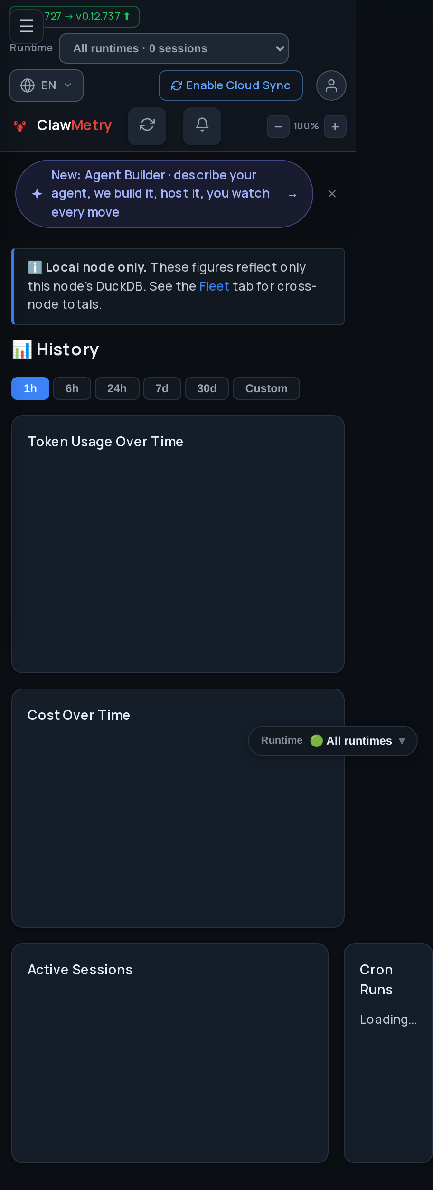Expand the All runtimes sessions dropdown
Viewport: 433px width, 1190px height.
174,48
